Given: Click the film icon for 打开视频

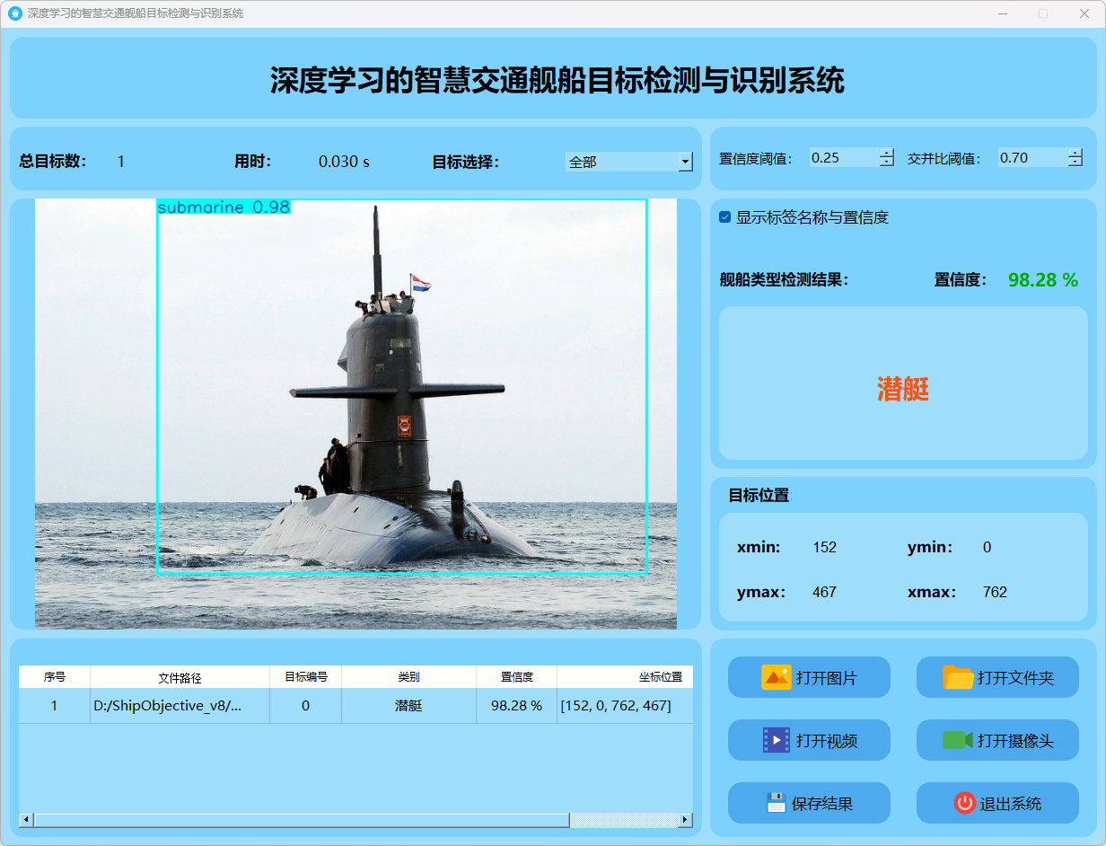Looking at the screenshot, I should pos(776,740).
